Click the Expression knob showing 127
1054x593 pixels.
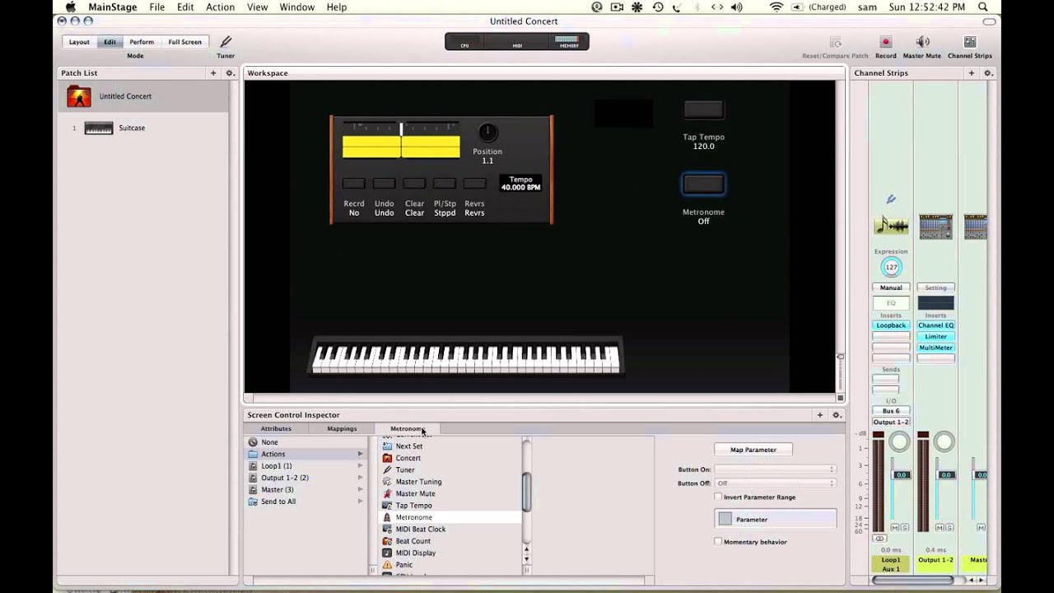(x=891, y=267)
